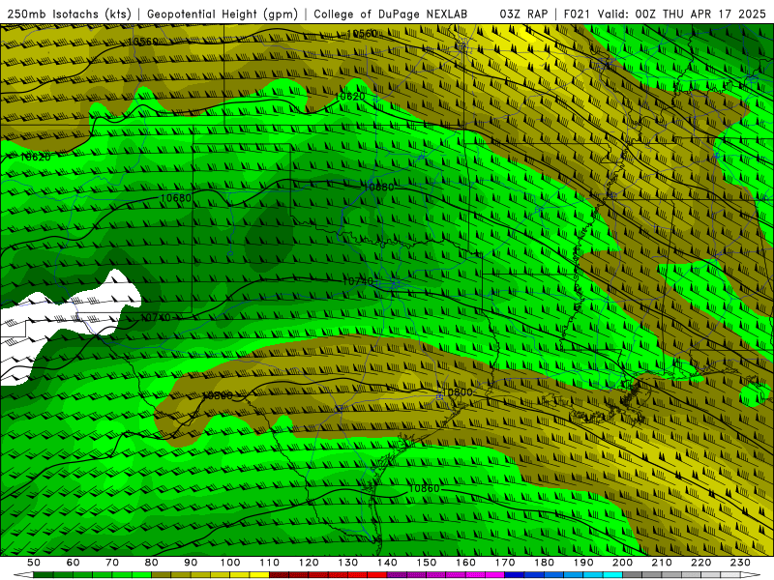Image resolution: width=774 pixels, height=580 pixels.
Task: Click the colorbar label 200
Action: pyautogui.click(x=622, y=563)
